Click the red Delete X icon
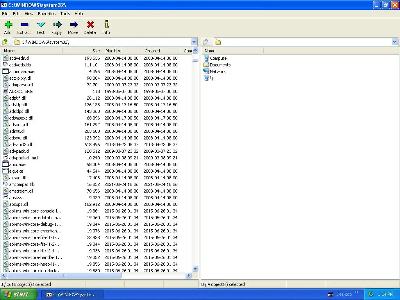Screen dimensions: 400x300 point(90,25)
